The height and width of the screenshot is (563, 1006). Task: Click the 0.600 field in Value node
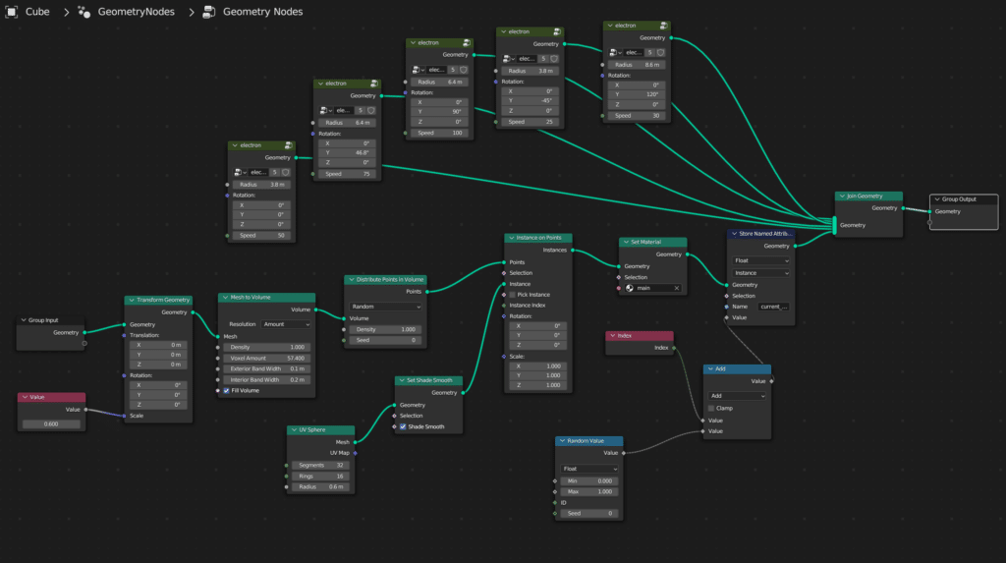(x=52, y=423)
